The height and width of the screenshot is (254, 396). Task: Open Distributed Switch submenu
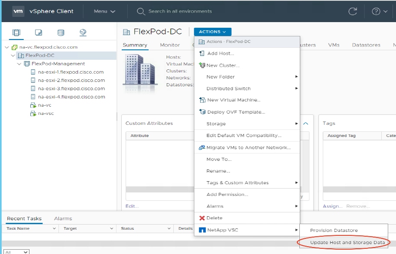click(x=247, y=88)
